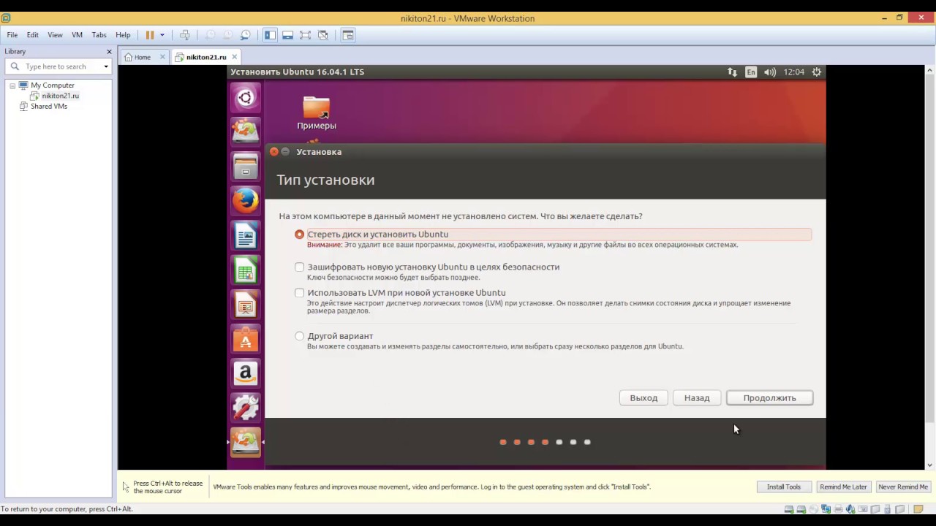This screenshot has height=526, width=936.
Task: Launch LibreOffice Calc from the launcher
Action: (246, 270)
